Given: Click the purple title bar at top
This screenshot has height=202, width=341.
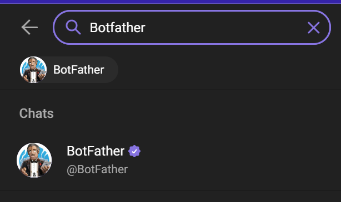Looking at the screenshot, I should pyautogui.click(x=170, y=2).
